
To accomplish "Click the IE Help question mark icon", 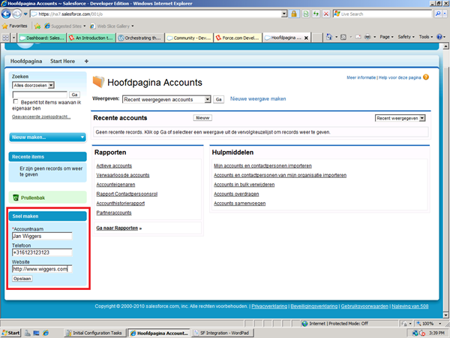I will coord(439,37).
